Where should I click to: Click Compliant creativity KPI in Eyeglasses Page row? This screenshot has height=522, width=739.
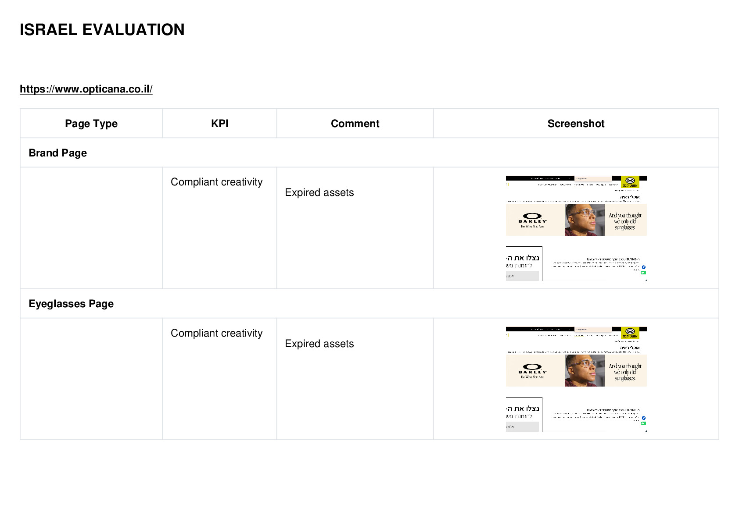point(217,333)
